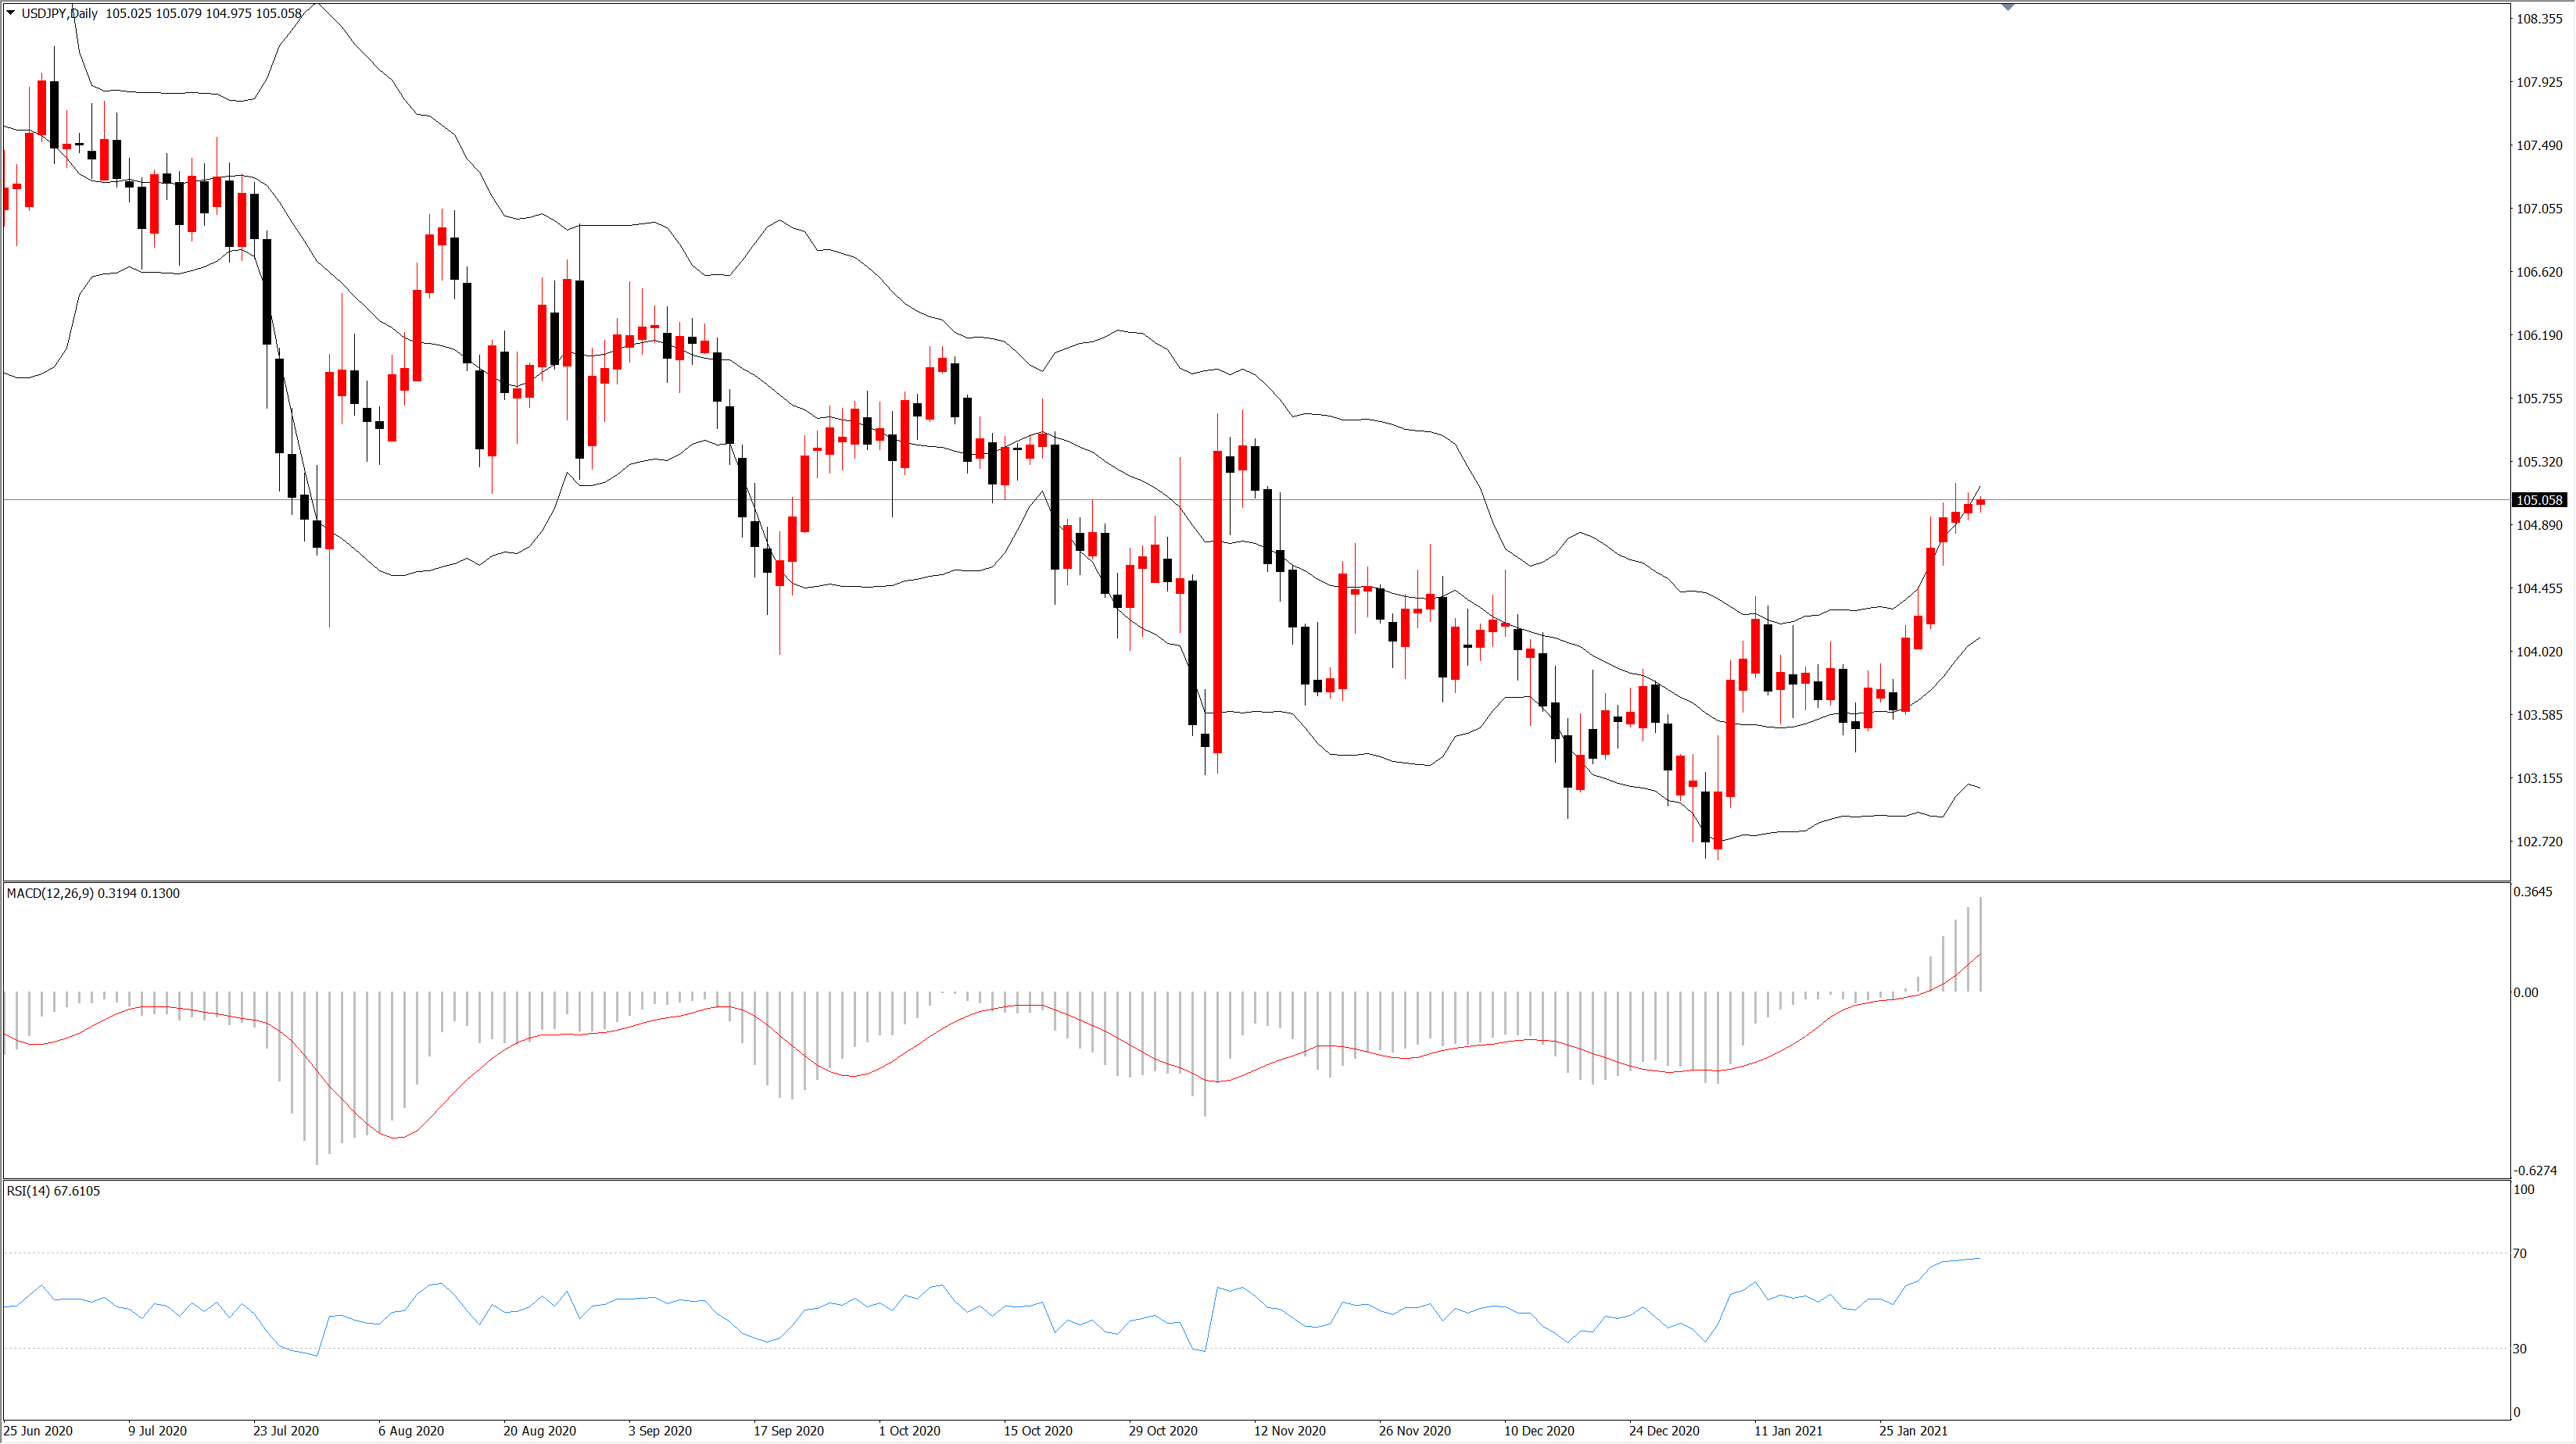Open the dropdown triangle beside USDJPY,Daily
The height and width of the screenshot is (1444, 2576).
[x=11, y=13]
